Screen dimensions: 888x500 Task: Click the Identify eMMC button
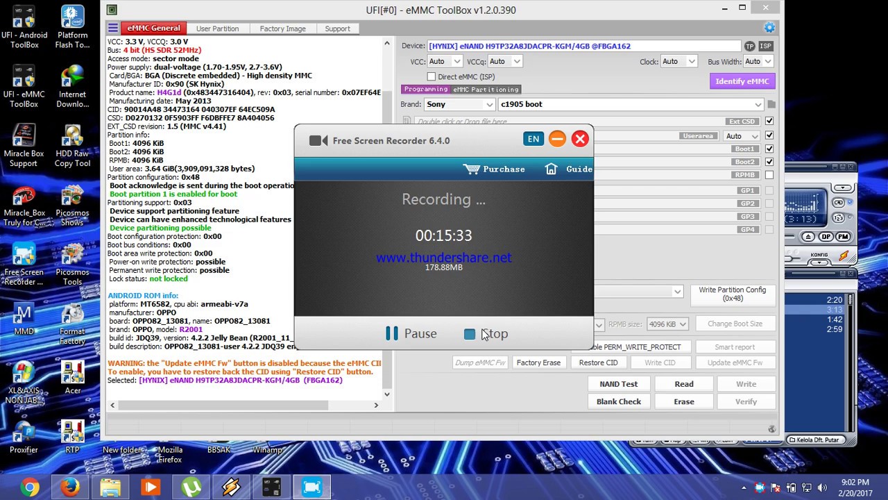coord(742,81)
